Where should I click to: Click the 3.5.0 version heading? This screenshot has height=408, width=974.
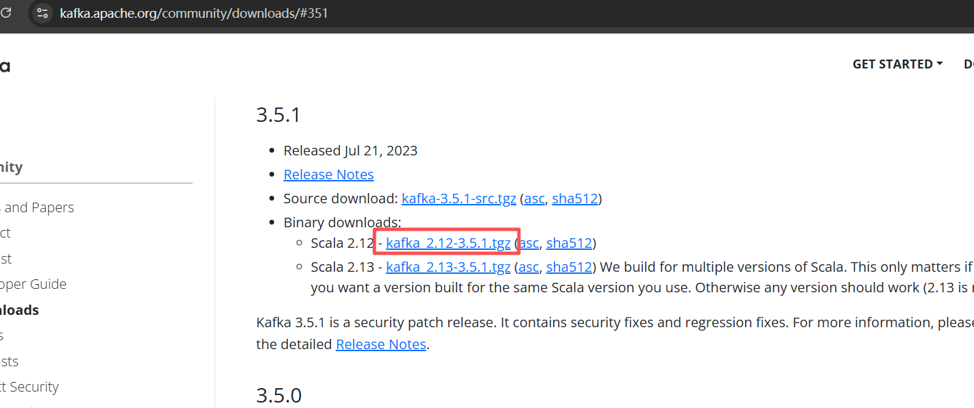point(279,396)
